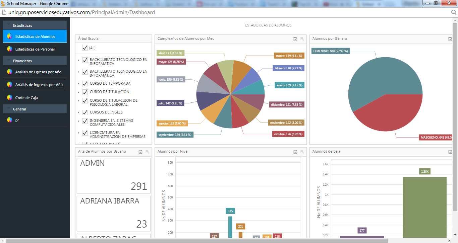Uncheck CURSO DE TEMPORADA in the school tree

84,83
